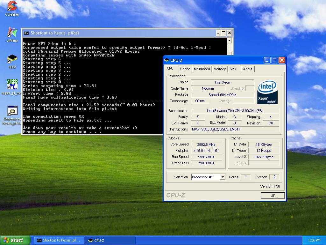Screen dimensions: 326x245
Task: Open the Mainboard tab
Action: 202,69
